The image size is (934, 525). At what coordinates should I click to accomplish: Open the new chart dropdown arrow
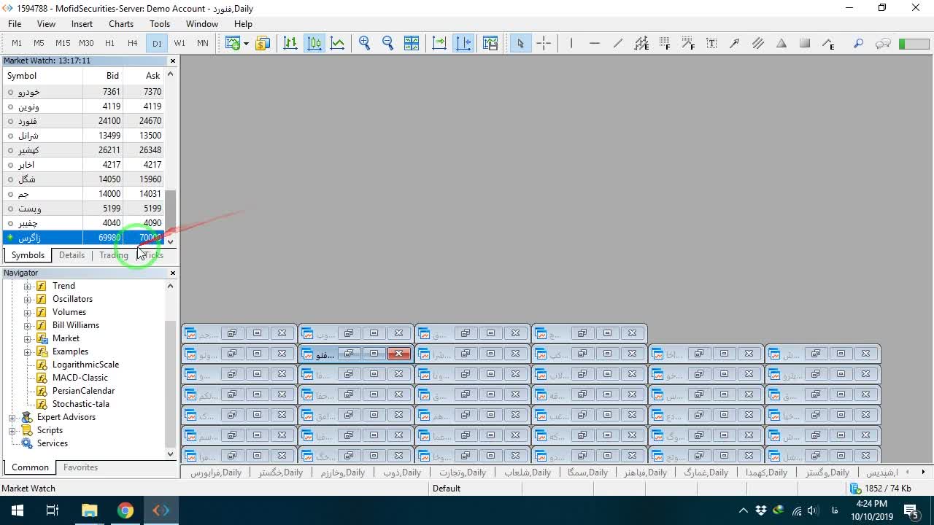246,43
